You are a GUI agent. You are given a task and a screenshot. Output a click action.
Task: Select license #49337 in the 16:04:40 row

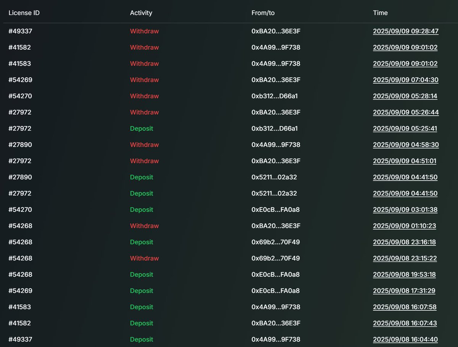[x=20, y=339]
